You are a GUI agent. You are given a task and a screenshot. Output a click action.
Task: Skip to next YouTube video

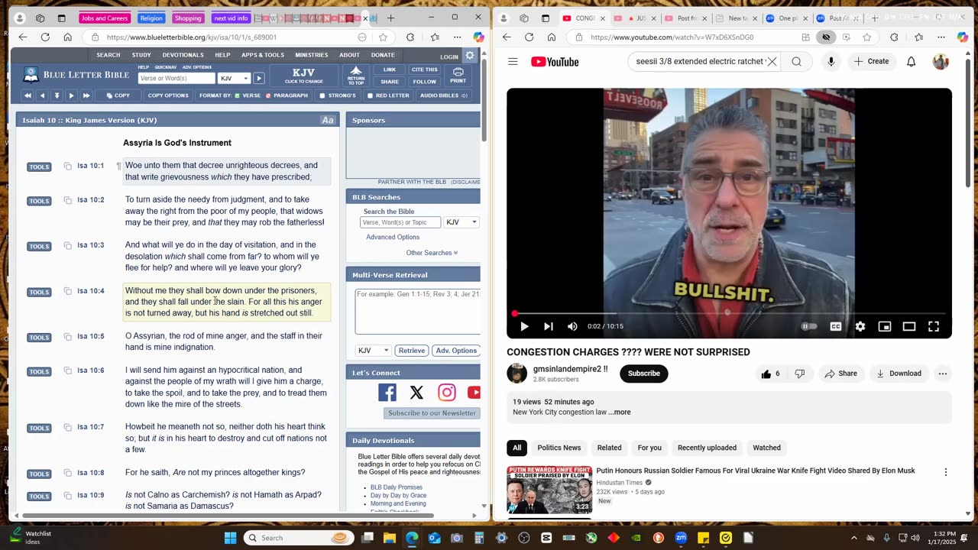tap(548, 326)
